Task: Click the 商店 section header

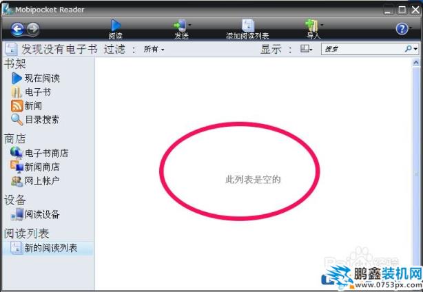Action: pos(15,139)
